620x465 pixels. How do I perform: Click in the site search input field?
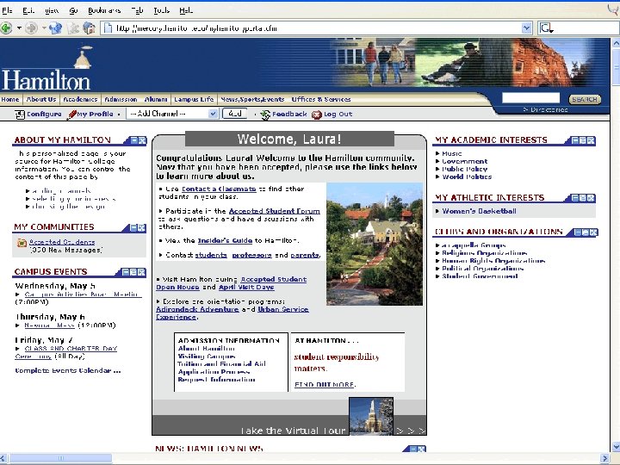pyautogui.click(x=530, y=98)
